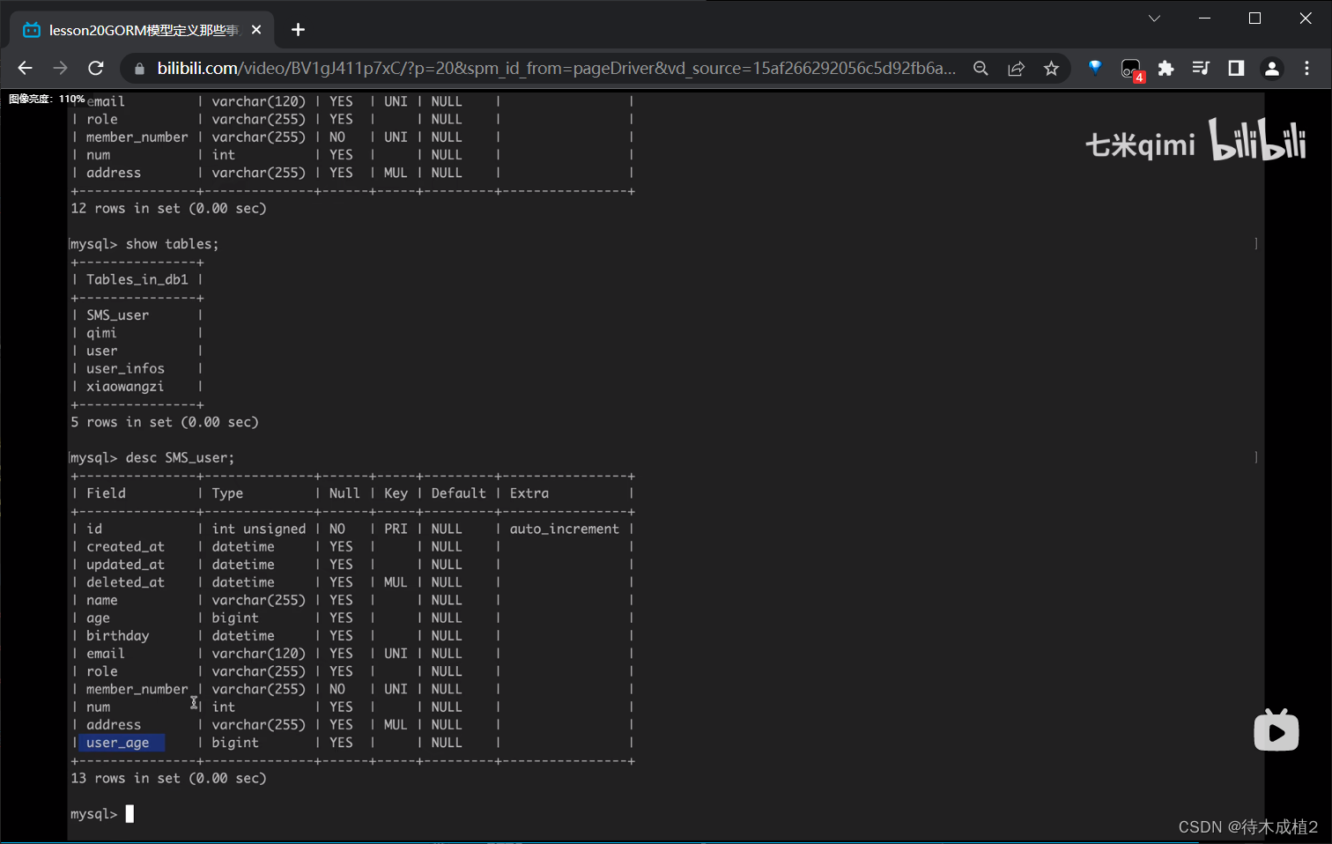Image resolution: width=1332 pixels, height=844 pixels.
Task: Toggle the browser side panel
Action: point(1236,68)
